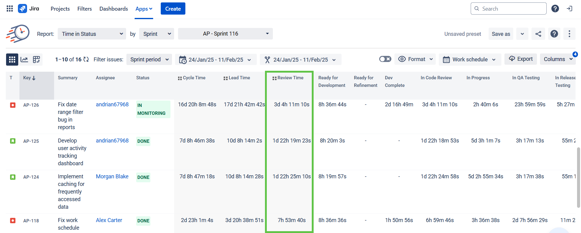Open the AP - Sprint 116 selector

pos(225,34)
